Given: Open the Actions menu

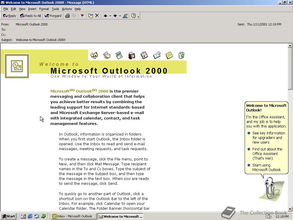Looking at the screenshot, I should tap(67, 9).
